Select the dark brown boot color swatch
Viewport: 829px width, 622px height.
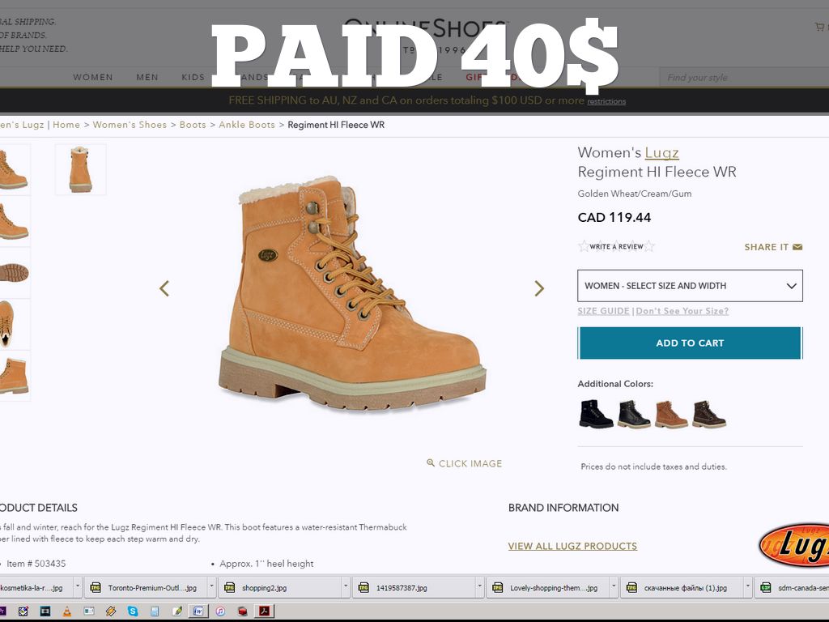pyautogui.click(x=708, y=414)
